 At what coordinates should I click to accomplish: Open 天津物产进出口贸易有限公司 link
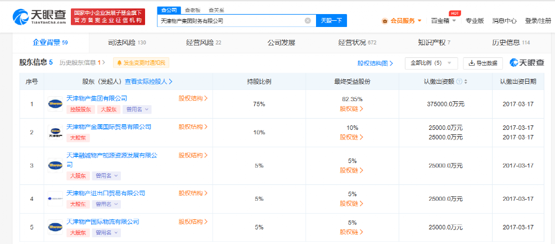106,193
